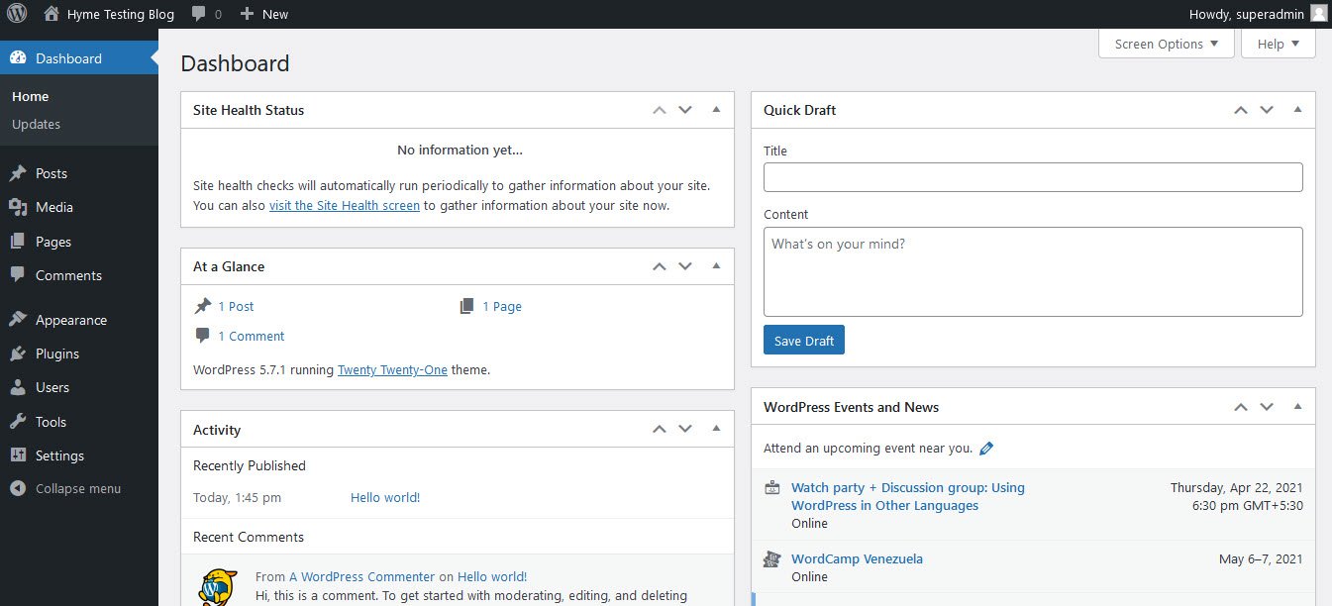Move Activity panel down
The image size is (1332, 606).
click(685, 430)
